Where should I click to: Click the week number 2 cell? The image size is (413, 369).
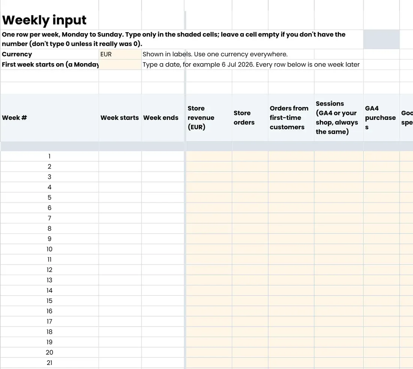pos(50,166)
